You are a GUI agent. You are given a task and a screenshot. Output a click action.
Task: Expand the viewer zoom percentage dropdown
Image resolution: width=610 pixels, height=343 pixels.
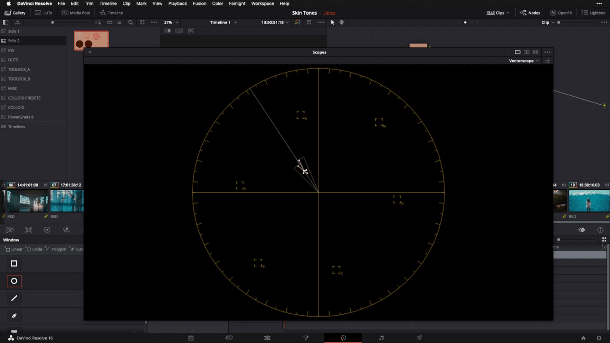pyautogui.click(x=170, y=22)
